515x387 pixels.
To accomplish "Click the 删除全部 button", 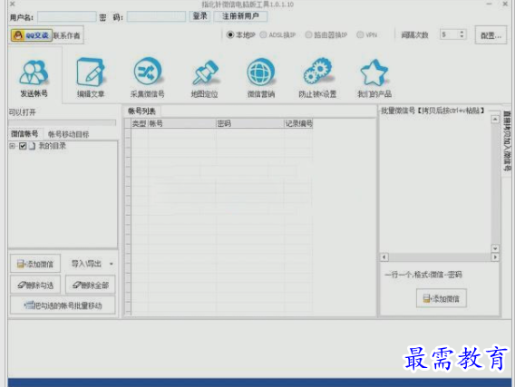I will click(x=91, y=285).
